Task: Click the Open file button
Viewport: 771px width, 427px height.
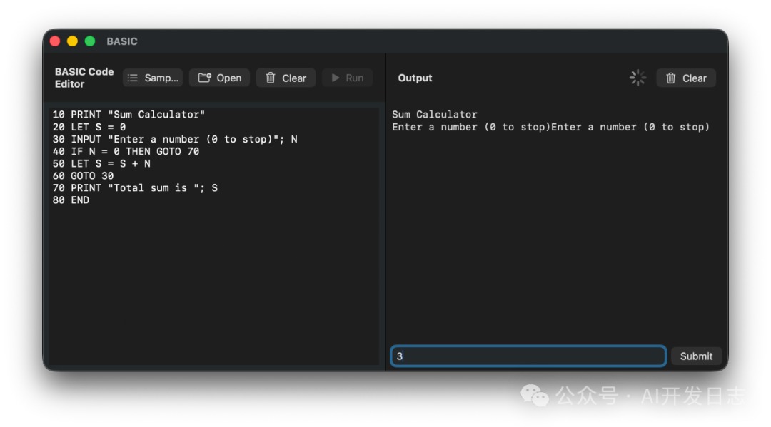Action: click(219, 78)
